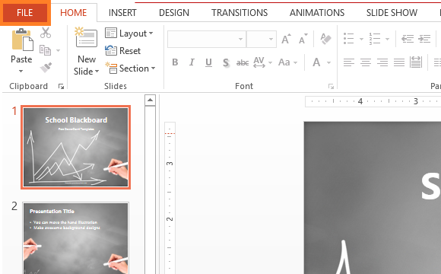Toggle Bold formatting
441x274 pixels.
pyautogui.click(x=175, y=62)
